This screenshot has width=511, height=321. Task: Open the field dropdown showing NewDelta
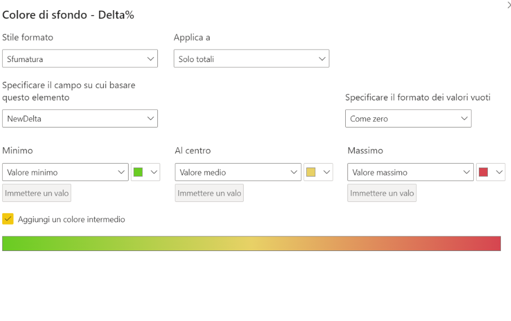(80, 118)
